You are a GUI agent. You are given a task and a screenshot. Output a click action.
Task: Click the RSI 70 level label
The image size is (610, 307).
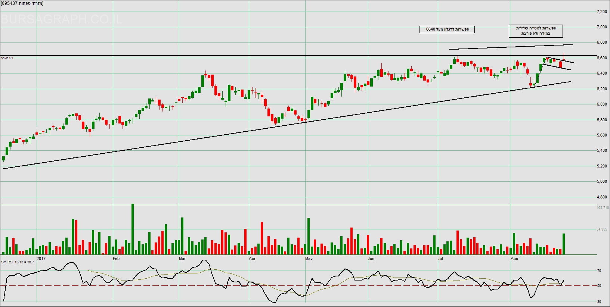(599, 271)
